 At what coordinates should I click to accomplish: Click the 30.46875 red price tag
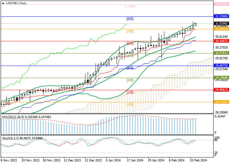point(221,41)
